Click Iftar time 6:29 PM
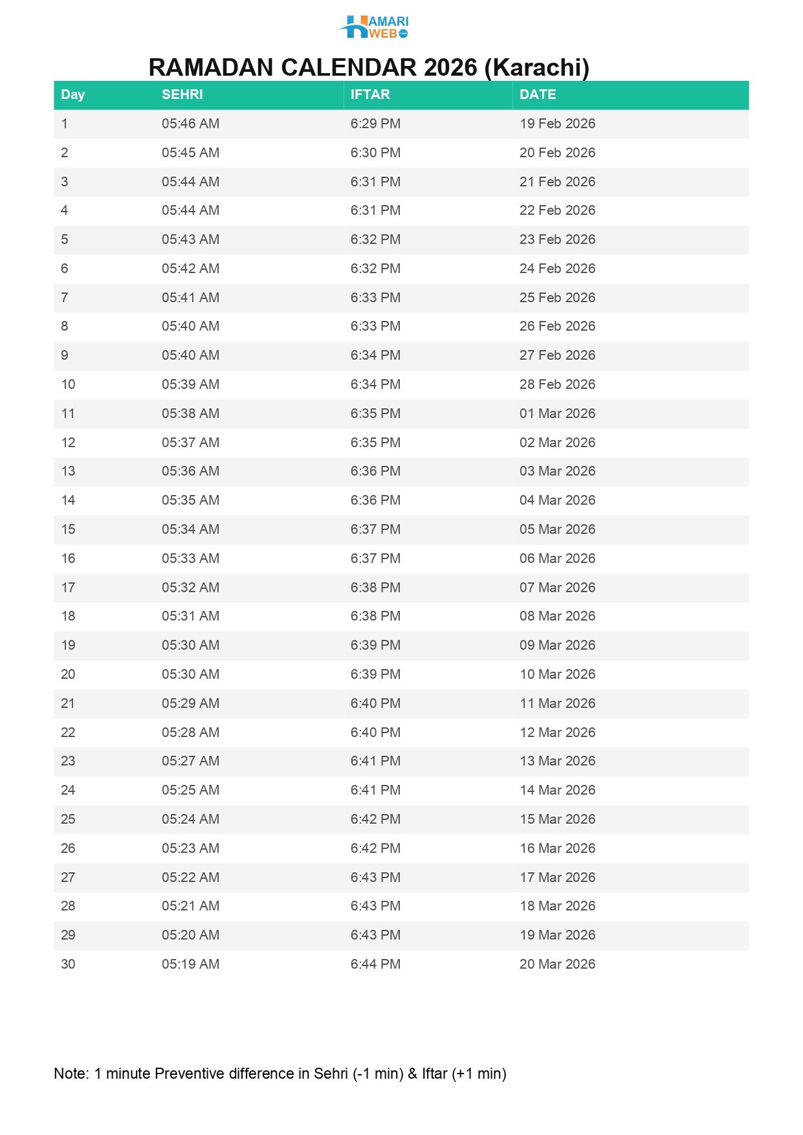This screenshot has width=803, height=1135. tap(375, 124)
